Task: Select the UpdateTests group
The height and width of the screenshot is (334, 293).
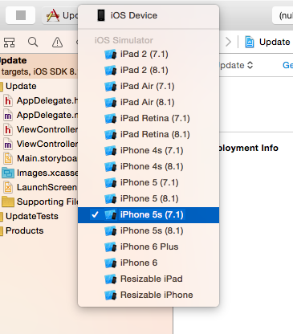Action: pyautogui.click(x=30, y=216)
